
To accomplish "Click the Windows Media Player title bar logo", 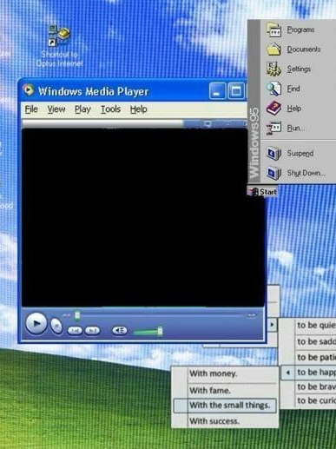I will [28, 90].
